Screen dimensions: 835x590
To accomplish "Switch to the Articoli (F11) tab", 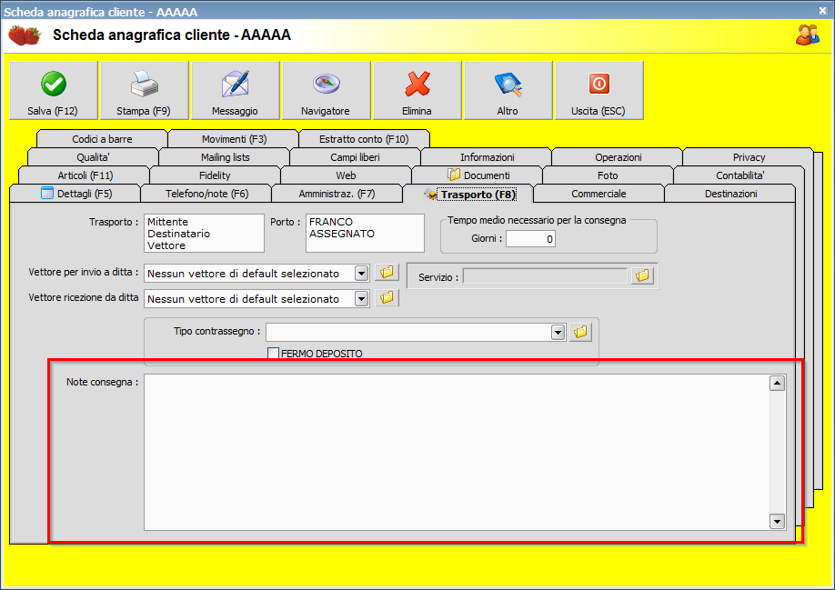I will click(x=85, y=175).
